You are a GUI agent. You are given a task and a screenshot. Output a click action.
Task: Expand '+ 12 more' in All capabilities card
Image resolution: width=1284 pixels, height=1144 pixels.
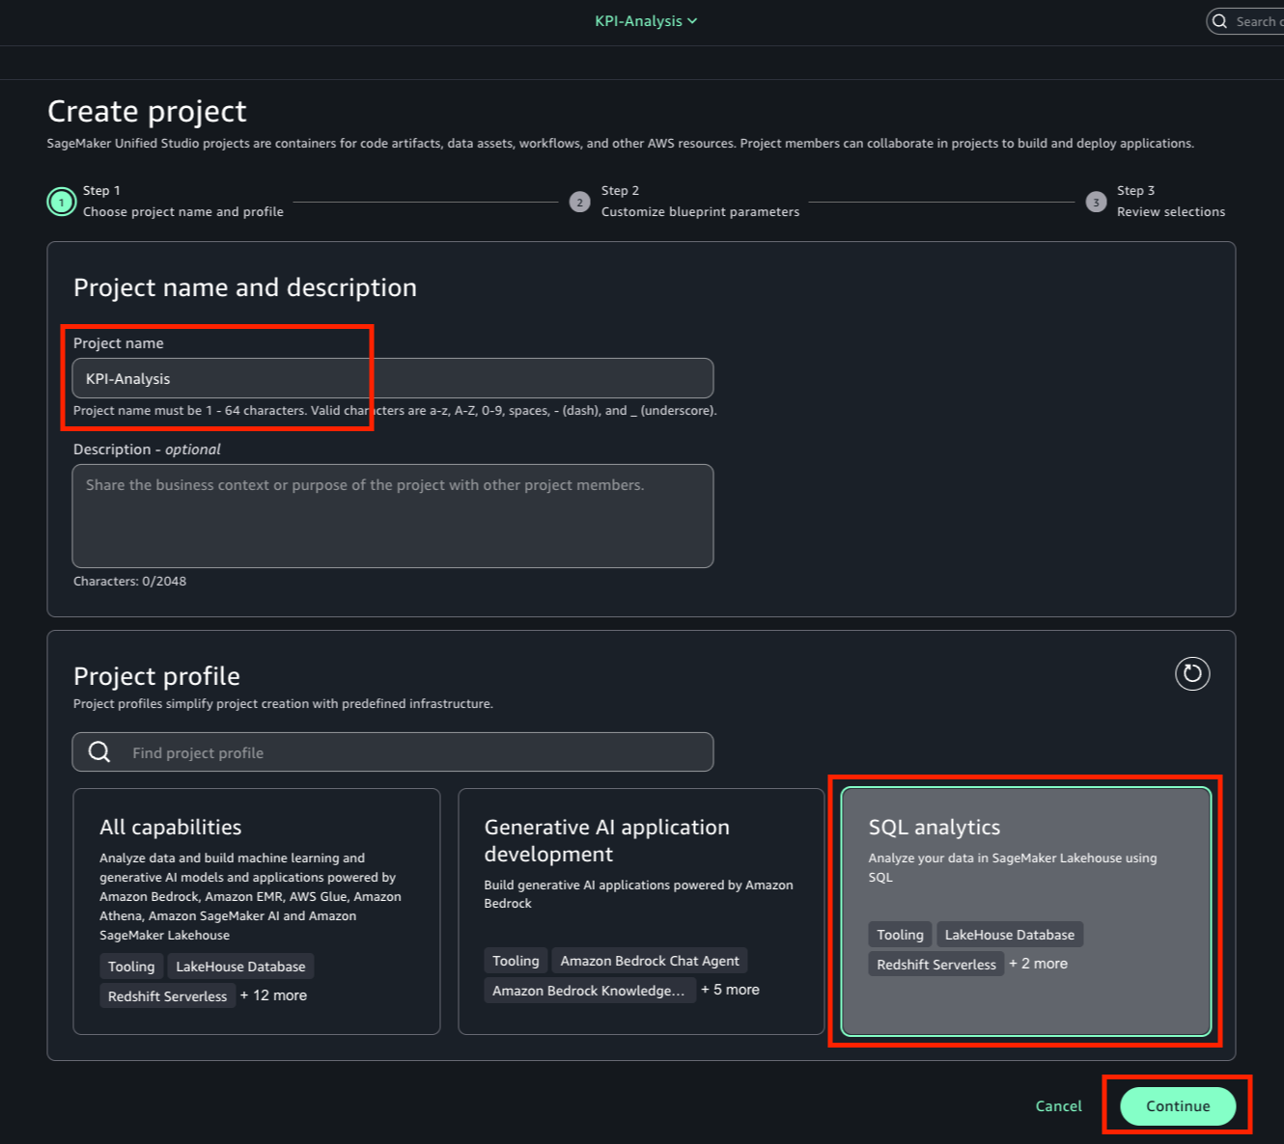tap(274, 995)
